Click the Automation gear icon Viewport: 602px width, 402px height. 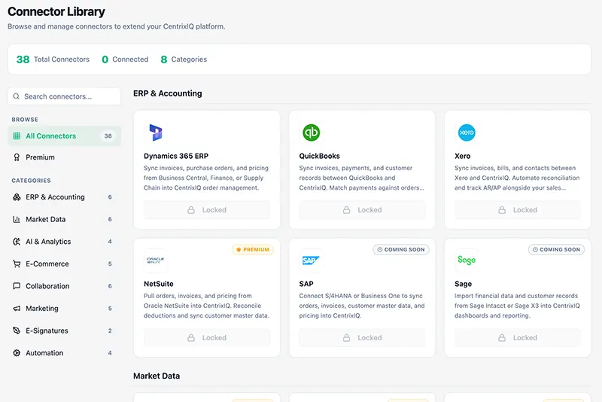click(17, 353)
